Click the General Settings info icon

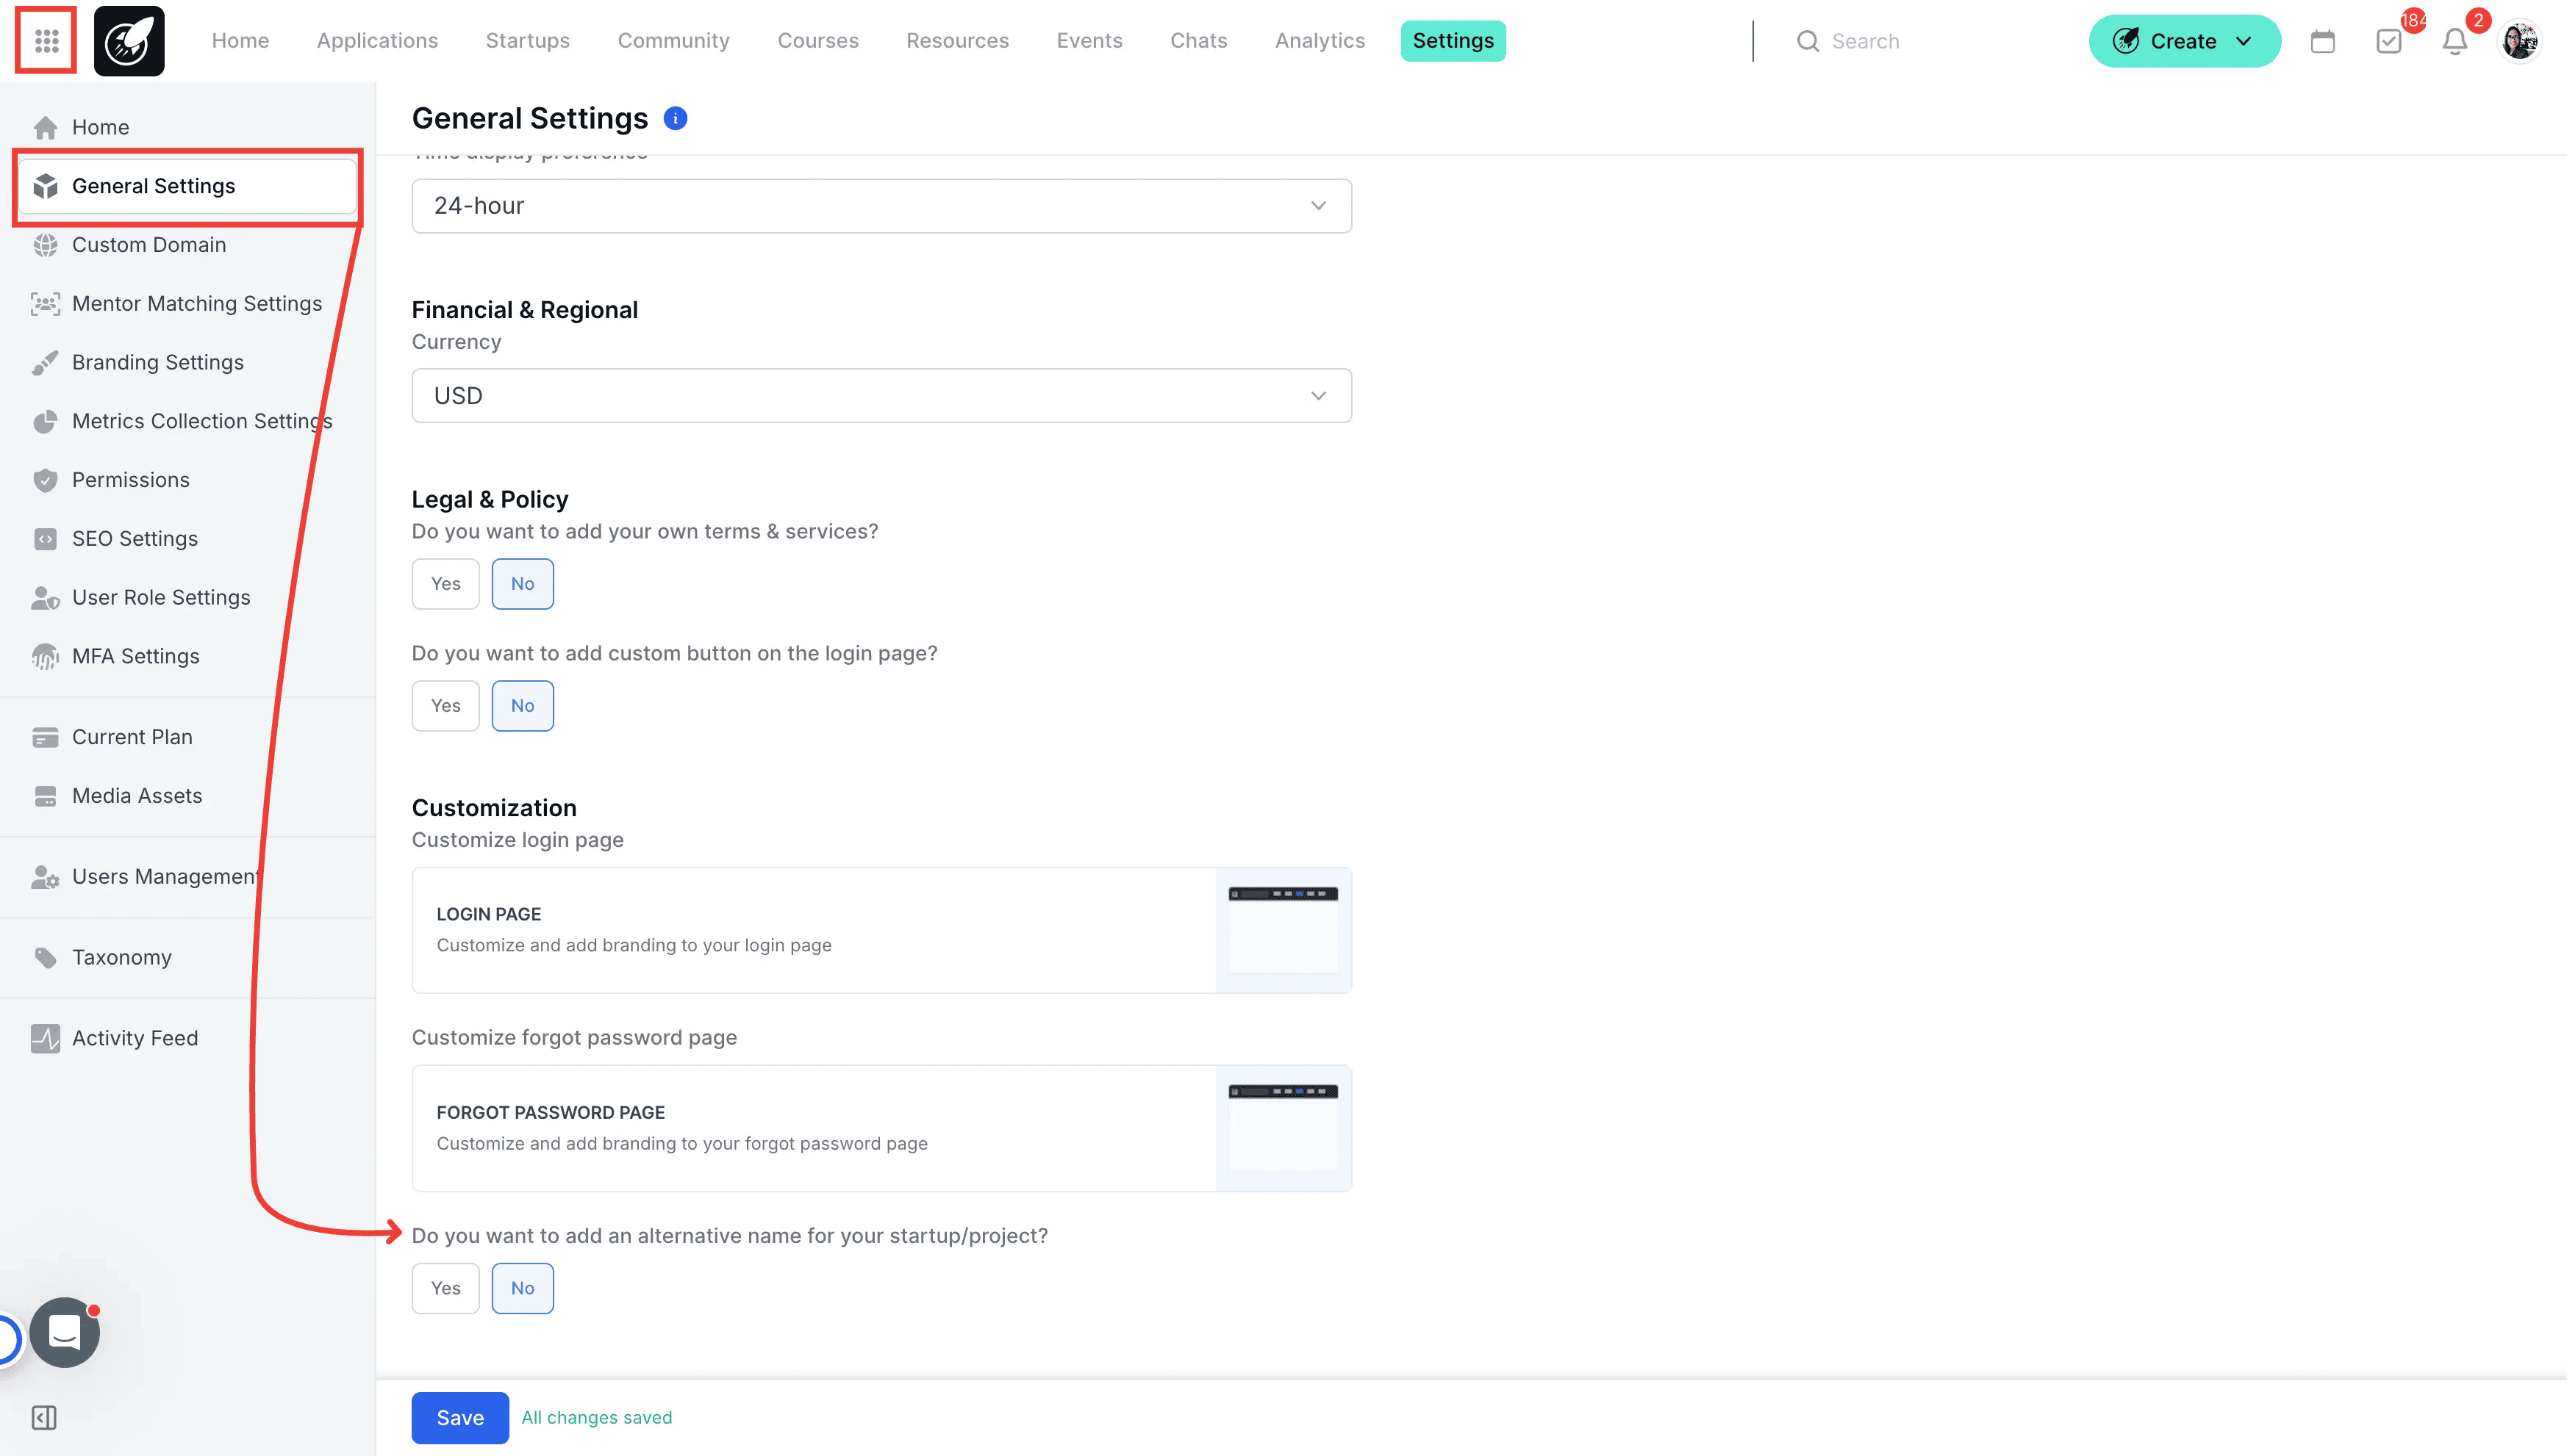(676, 119)
